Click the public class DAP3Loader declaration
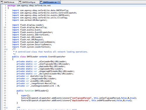This screenshot has height=110, width=146. pyautogui.click(x=39, y=57)
